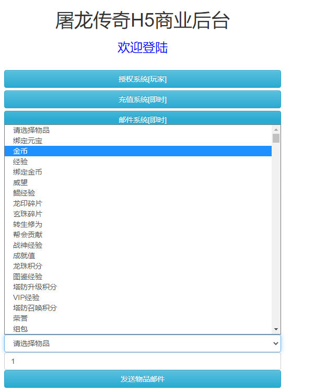Click the item quantity input field
315x392 pixels.
coord(142,361)
